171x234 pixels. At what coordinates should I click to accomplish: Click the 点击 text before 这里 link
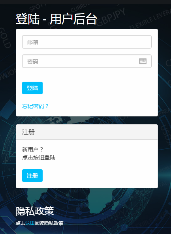(21, 223)
